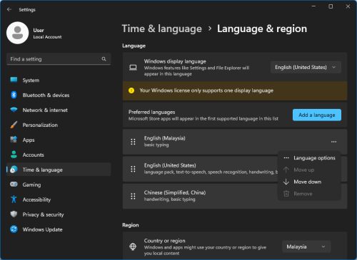Image resolution: width=357 pixels, height=260 pixels.
Task: Click the Apps icon in sidebar
Action: point(14,140)
